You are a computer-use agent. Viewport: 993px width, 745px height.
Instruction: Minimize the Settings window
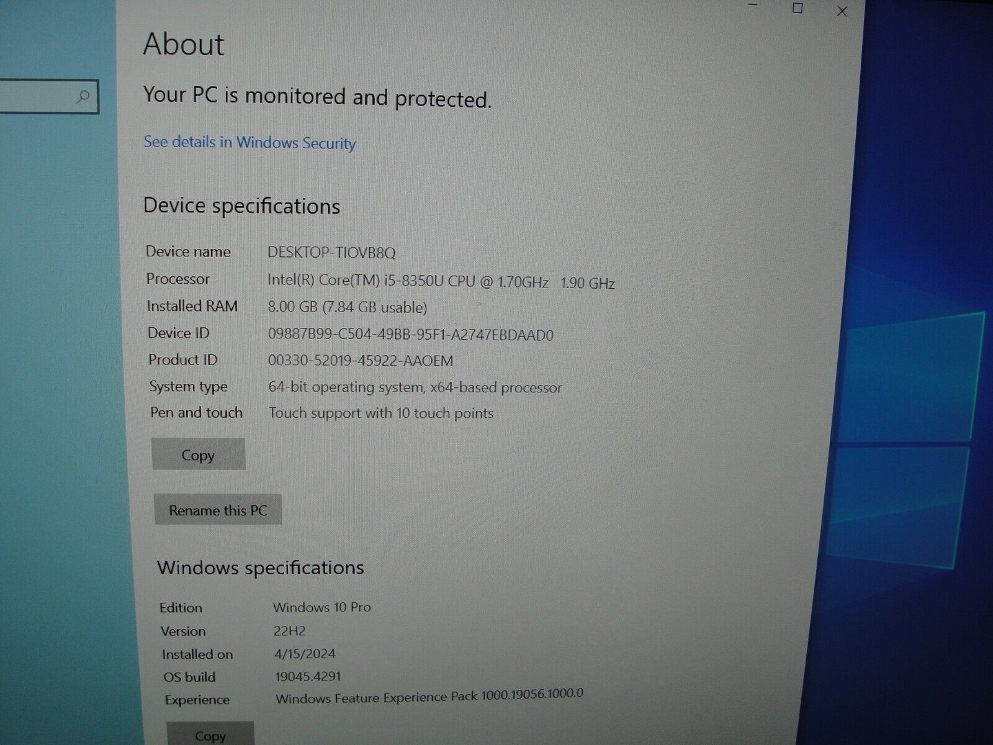tap(753, 5)
